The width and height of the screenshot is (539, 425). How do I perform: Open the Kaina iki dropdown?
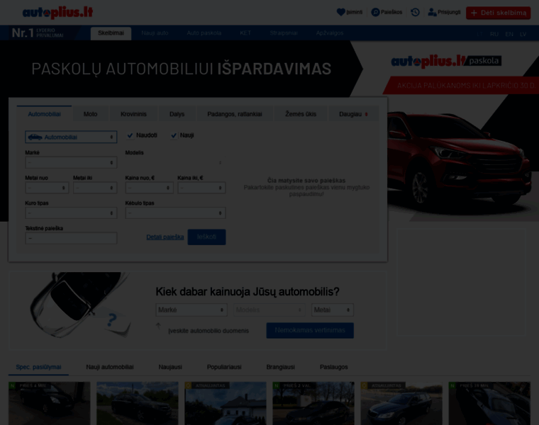pos(201,188)
